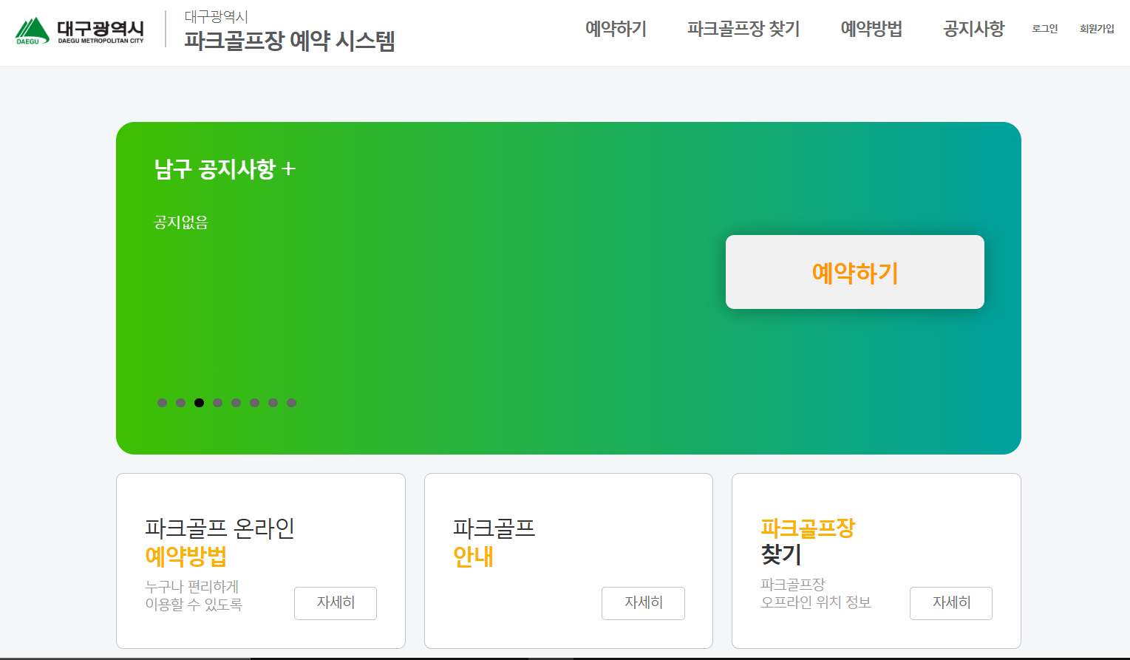Click 자세히 on the 예약방법 card
The height and width of the screenshot is (660, 1130).
(x=335, y=603)
